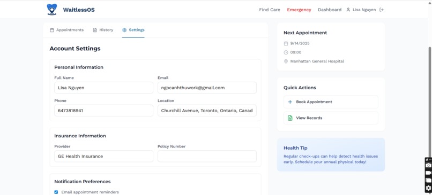Click the settings gear in floating toolbar
This screenshot has height=195, width=432.
428,188
